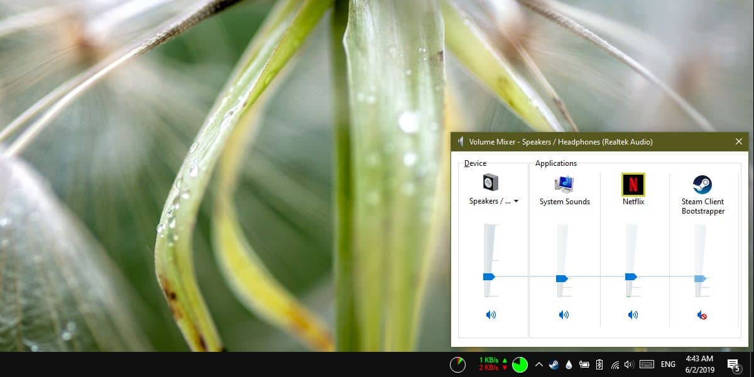Click the Netflix volume slider thumb
The height and width of the screenshot is (377, 754).
(631, 276)
